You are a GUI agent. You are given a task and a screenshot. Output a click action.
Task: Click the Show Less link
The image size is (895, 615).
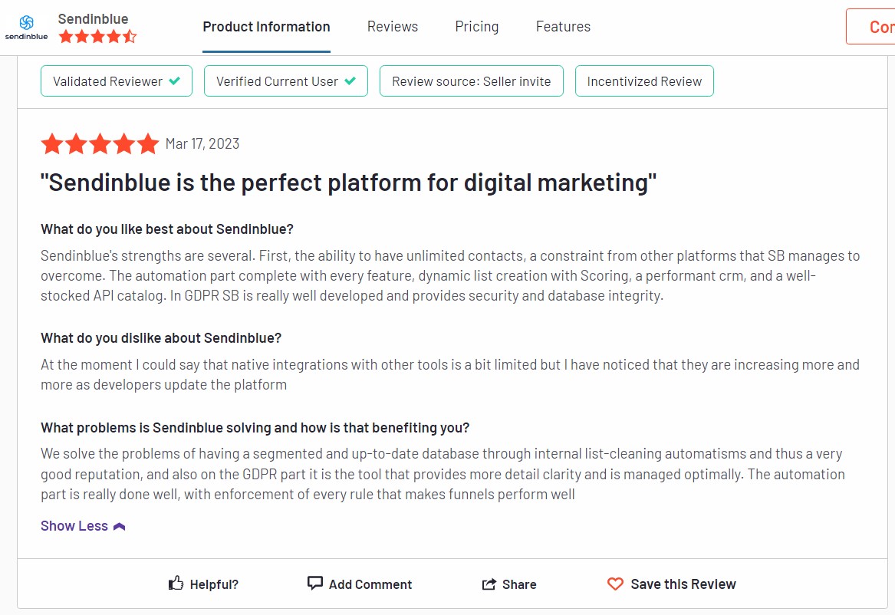[x=74, y=526]
